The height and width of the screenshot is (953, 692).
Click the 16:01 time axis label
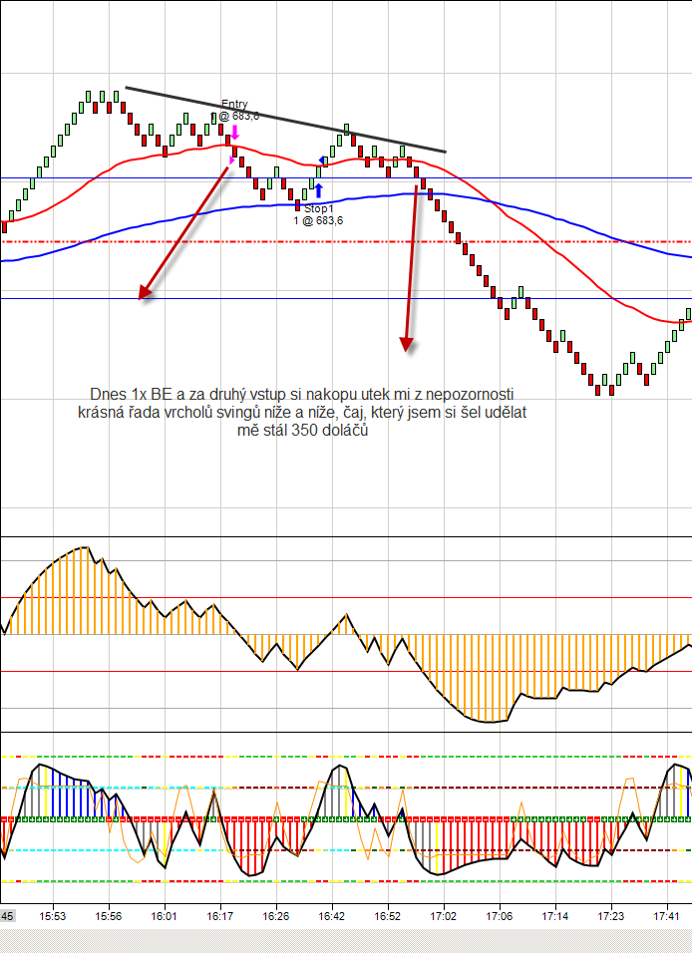coord(165,916)
